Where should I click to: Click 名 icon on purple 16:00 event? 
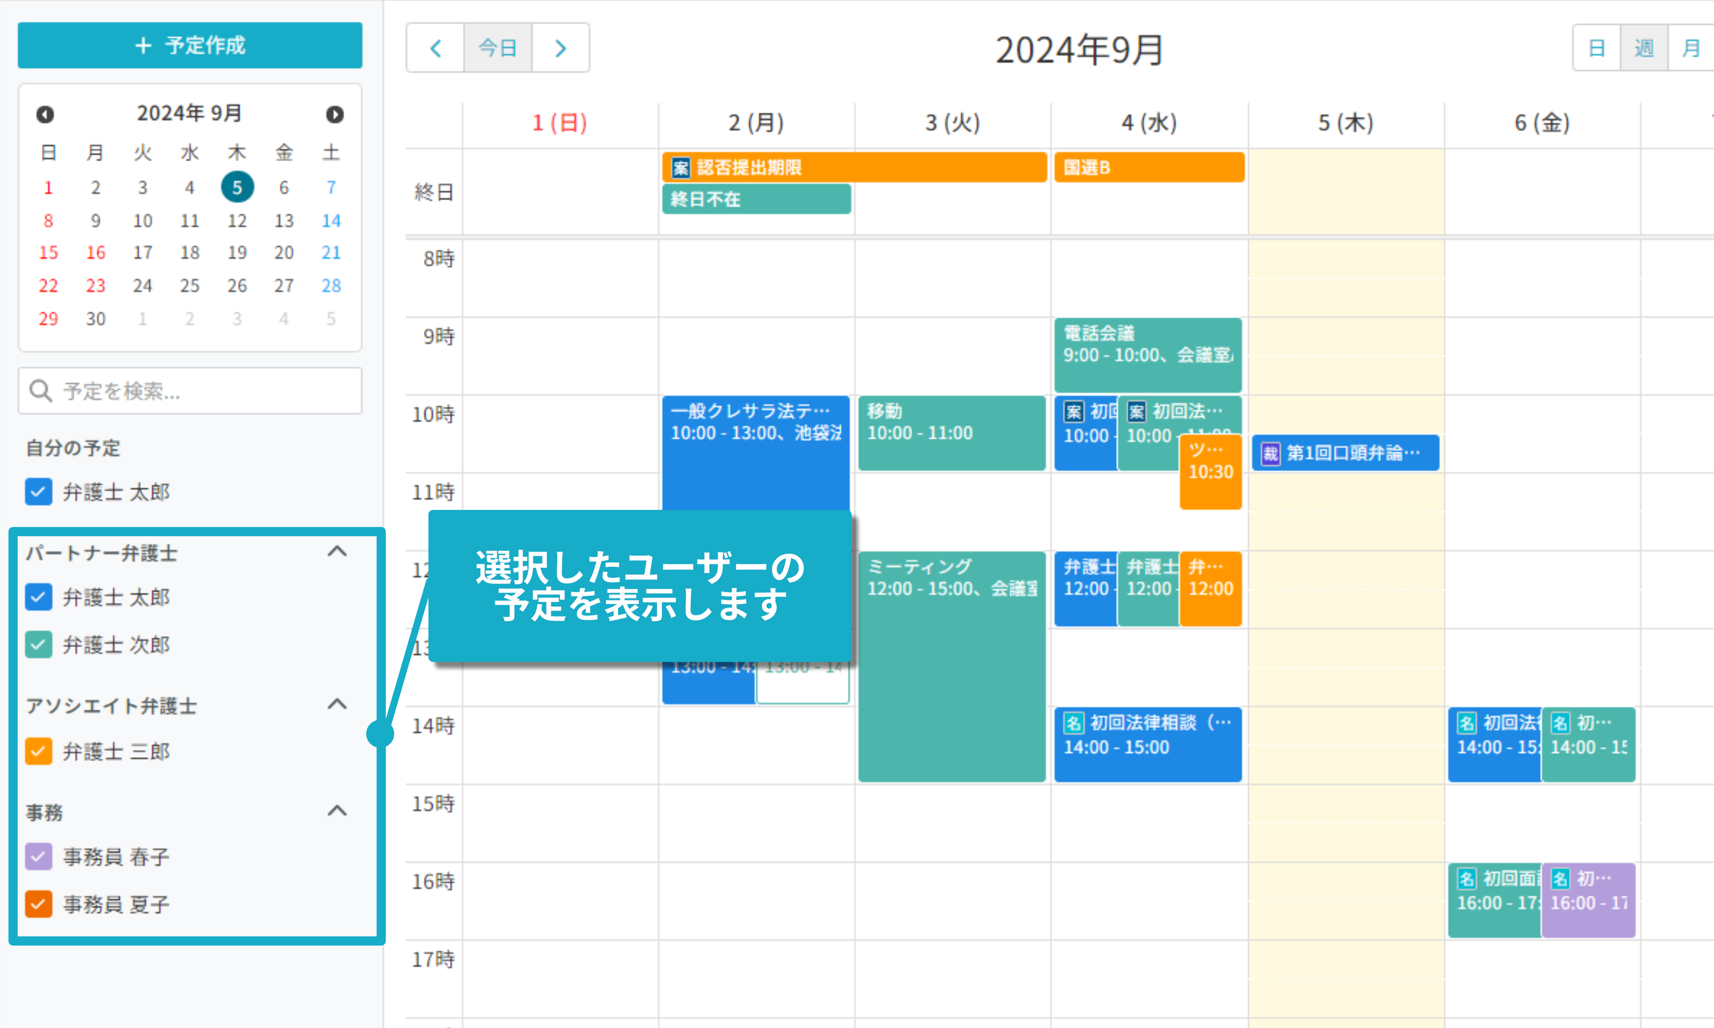click(1560, 879)
